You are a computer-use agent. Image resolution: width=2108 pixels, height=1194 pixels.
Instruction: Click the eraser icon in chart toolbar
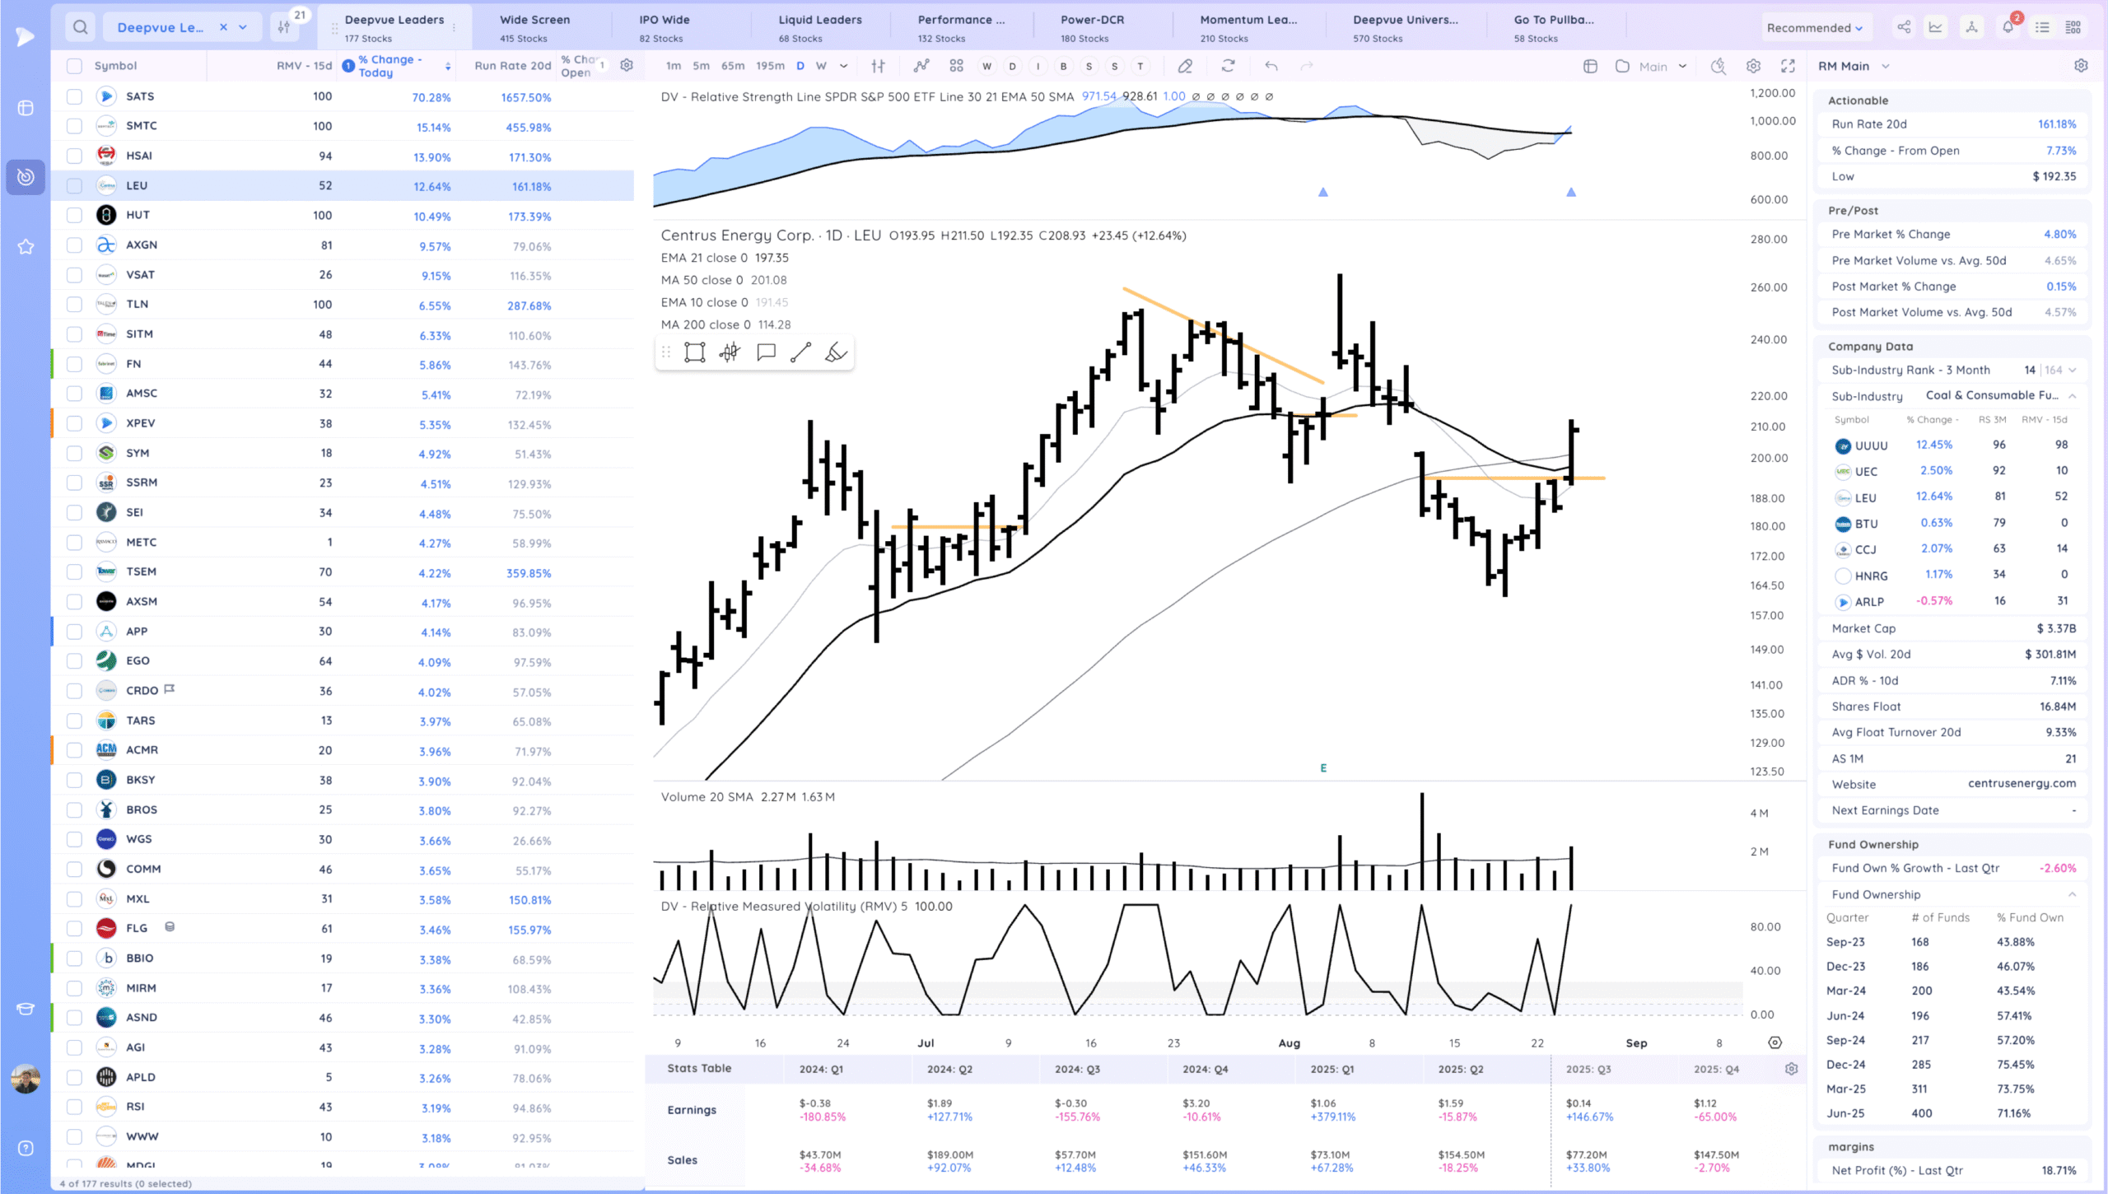tap(1185, 66)
